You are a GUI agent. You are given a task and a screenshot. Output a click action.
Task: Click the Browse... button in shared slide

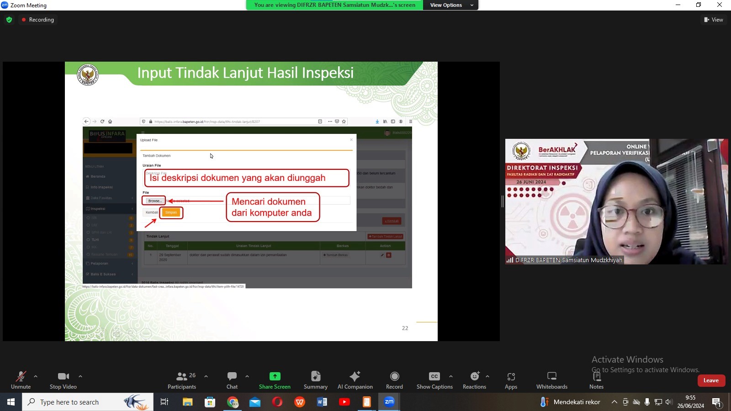click(x=154, y=201)
